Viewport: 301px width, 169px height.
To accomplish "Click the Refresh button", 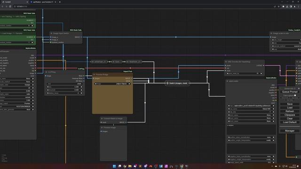I will coord(290,111).
